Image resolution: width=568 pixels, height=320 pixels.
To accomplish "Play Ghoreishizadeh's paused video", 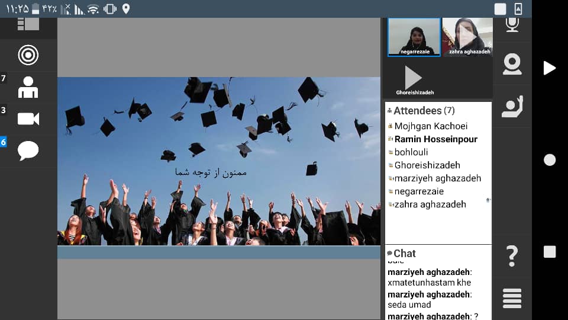I will tap(414, 78).
